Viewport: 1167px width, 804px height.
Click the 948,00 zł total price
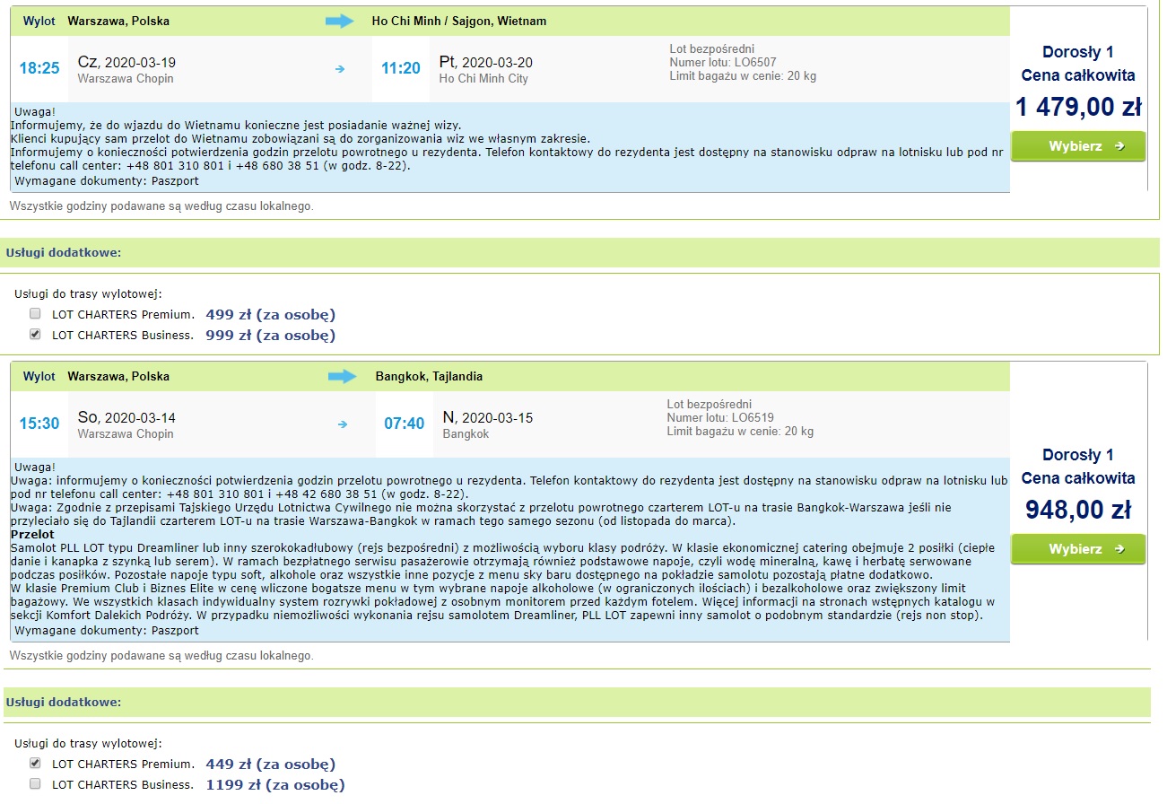(x=1078, y=511)
